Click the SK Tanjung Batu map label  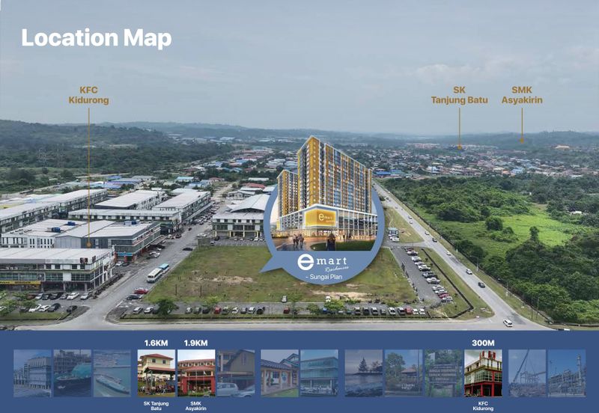458,94
